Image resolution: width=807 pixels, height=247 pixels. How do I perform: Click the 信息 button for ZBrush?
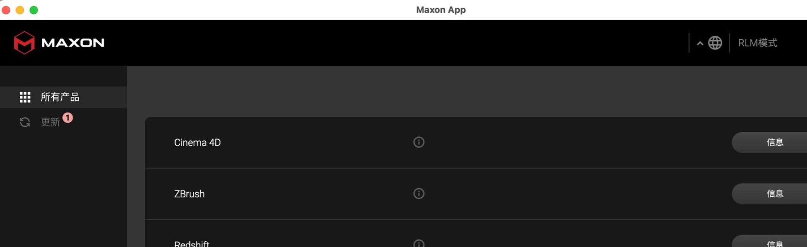pyautogui.click(x=769, y=194)
